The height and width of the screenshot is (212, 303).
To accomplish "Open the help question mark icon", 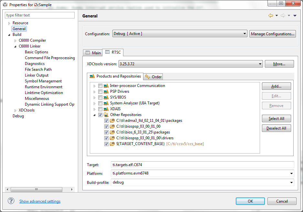I will (11, 201).
